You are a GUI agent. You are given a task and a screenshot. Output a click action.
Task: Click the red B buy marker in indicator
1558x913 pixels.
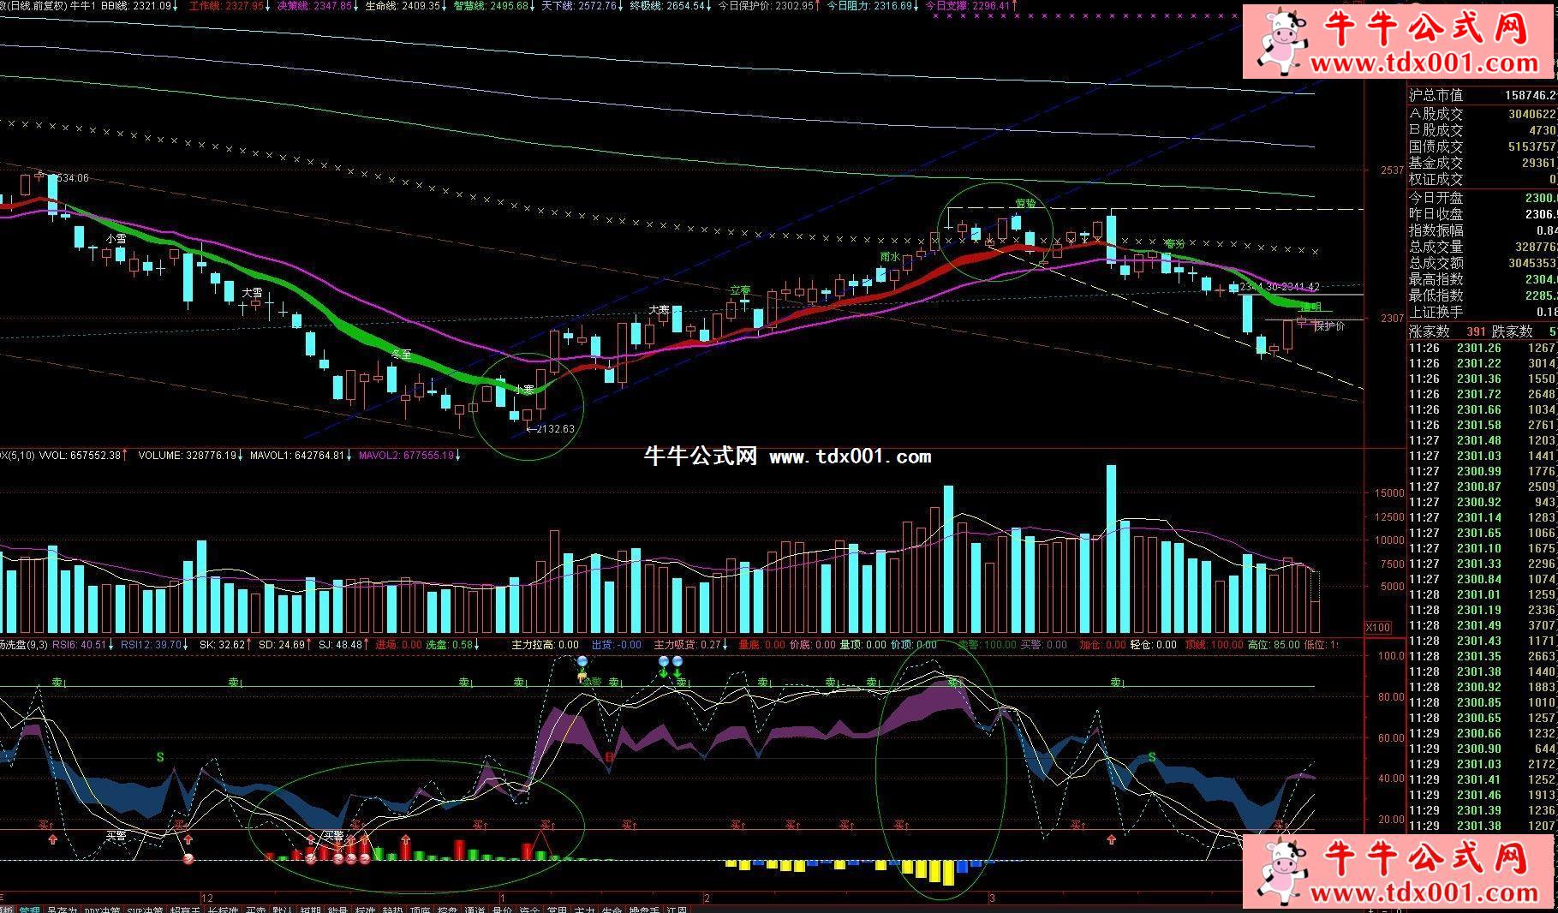(x=610, y=757)
